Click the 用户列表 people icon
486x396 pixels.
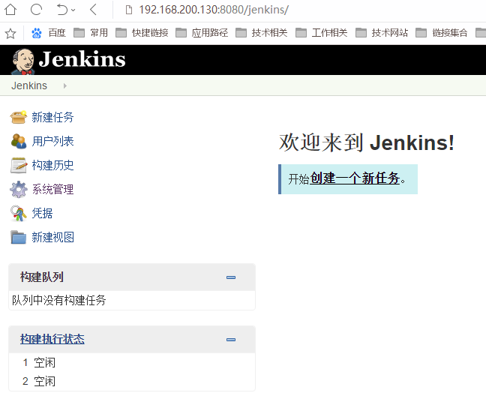tap(19, 141)
